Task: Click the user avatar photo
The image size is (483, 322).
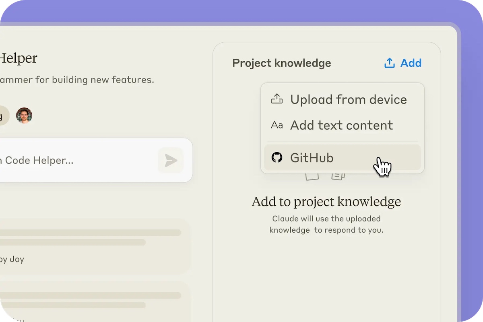Action: (24, 116)
